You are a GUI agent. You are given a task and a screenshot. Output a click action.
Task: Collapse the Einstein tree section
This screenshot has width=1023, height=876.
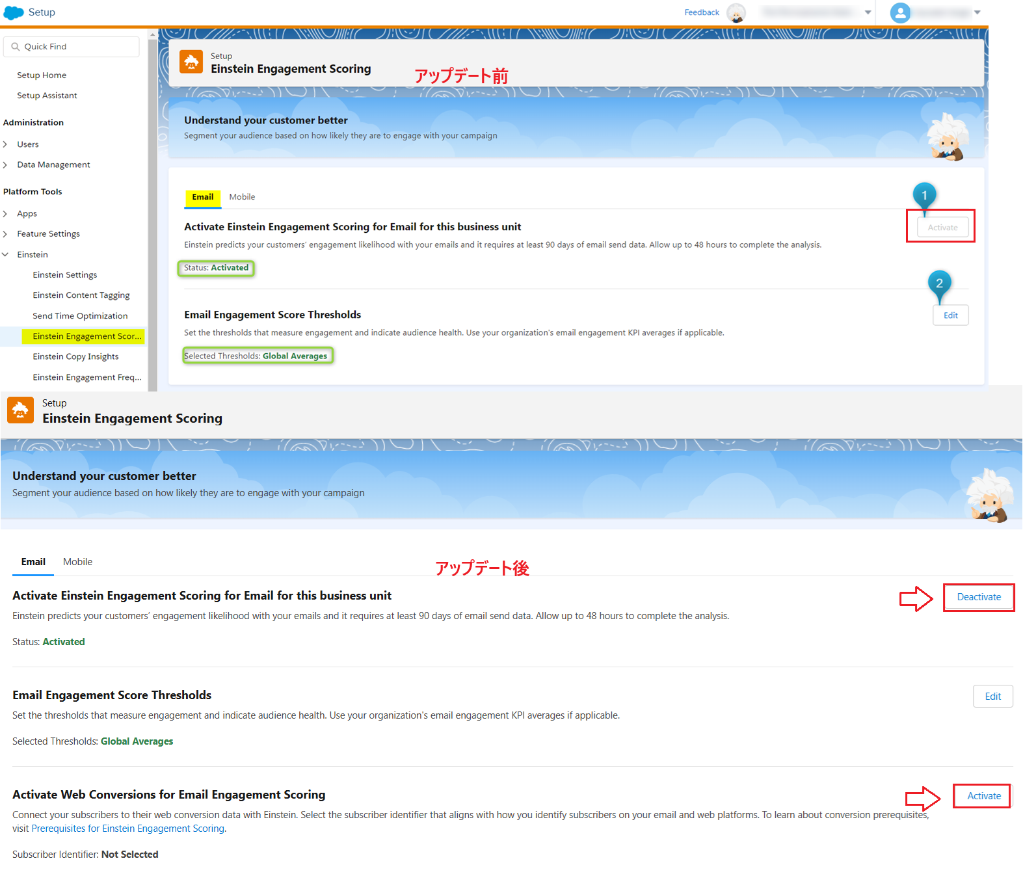tap(5, 255)
